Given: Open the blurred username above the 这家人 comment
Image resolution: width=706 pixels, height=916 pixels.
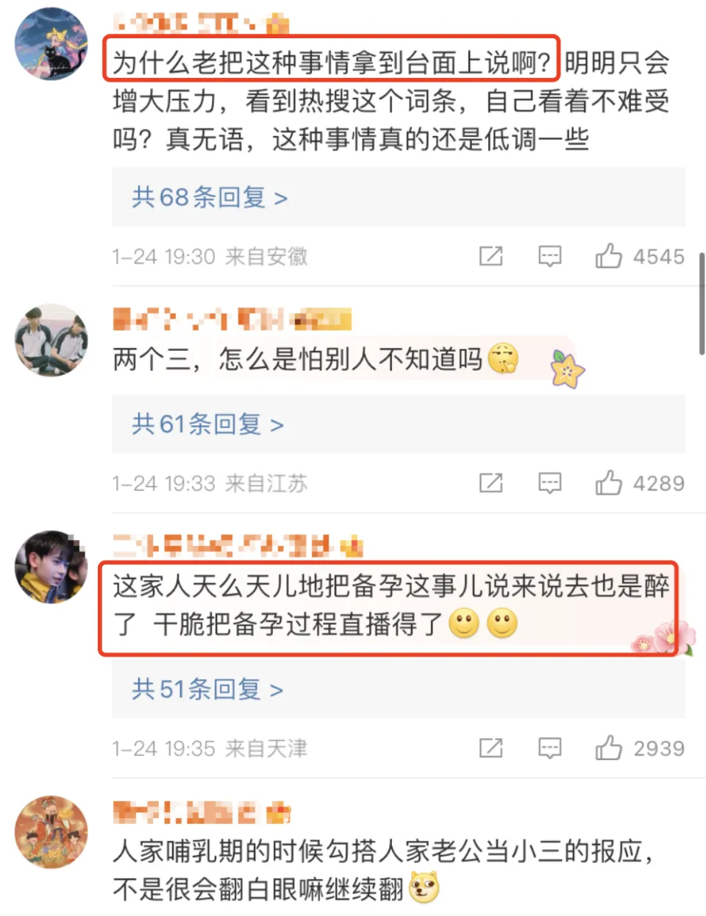Looking at the screenshot, I should click(x=238, y=546).
